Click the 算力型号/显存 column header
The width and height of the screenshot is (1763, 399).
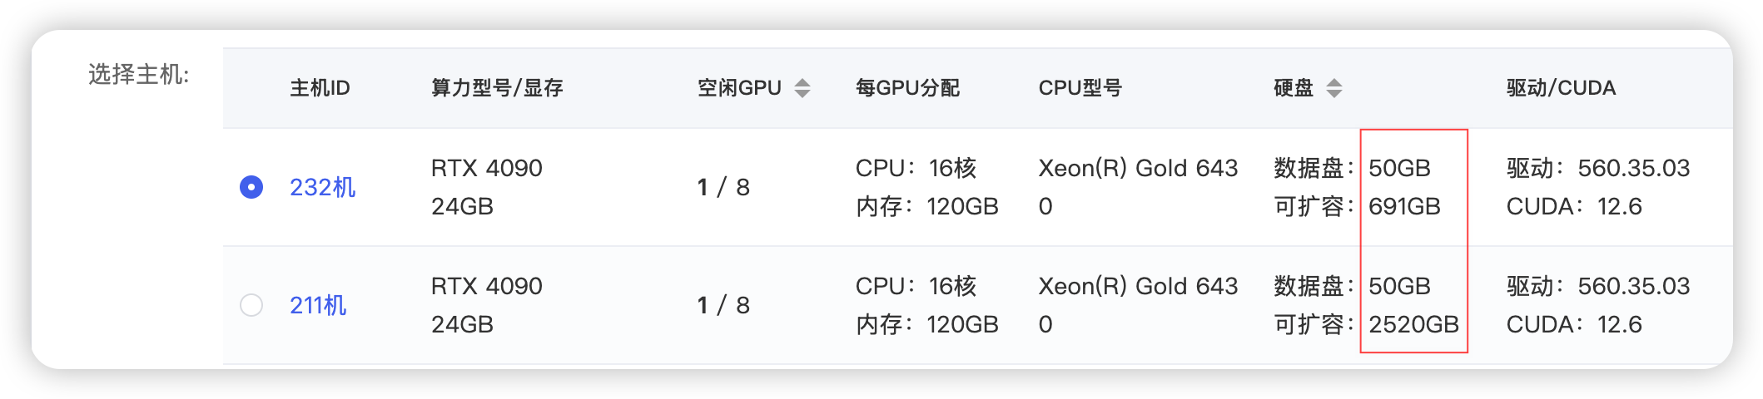click(497, 88)
